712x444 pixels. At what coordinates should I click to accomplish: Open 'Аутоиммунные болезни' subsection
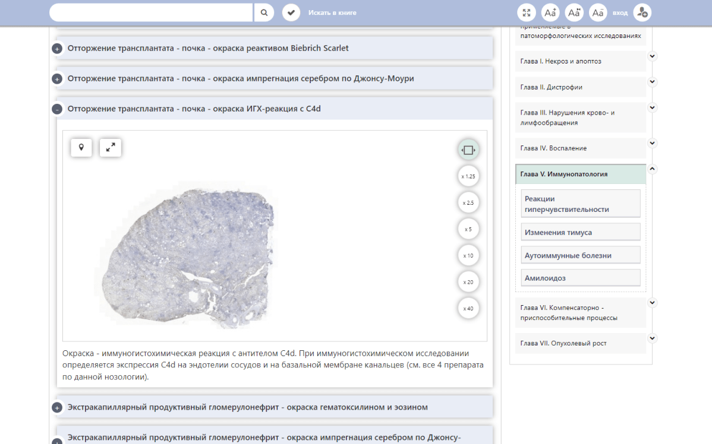point(580,255)
